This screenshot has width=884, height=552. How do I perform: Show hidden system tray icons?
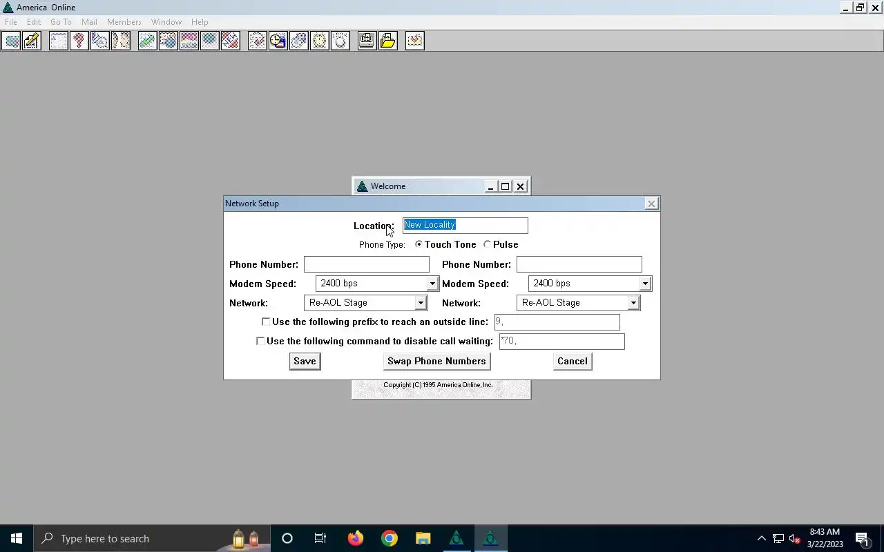(762, 539)
